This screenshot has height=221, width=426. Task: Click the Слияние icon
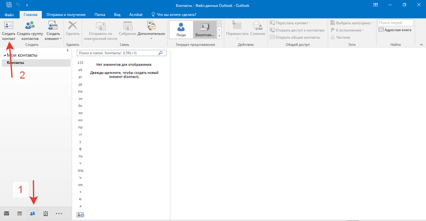(x=257, y=25)
